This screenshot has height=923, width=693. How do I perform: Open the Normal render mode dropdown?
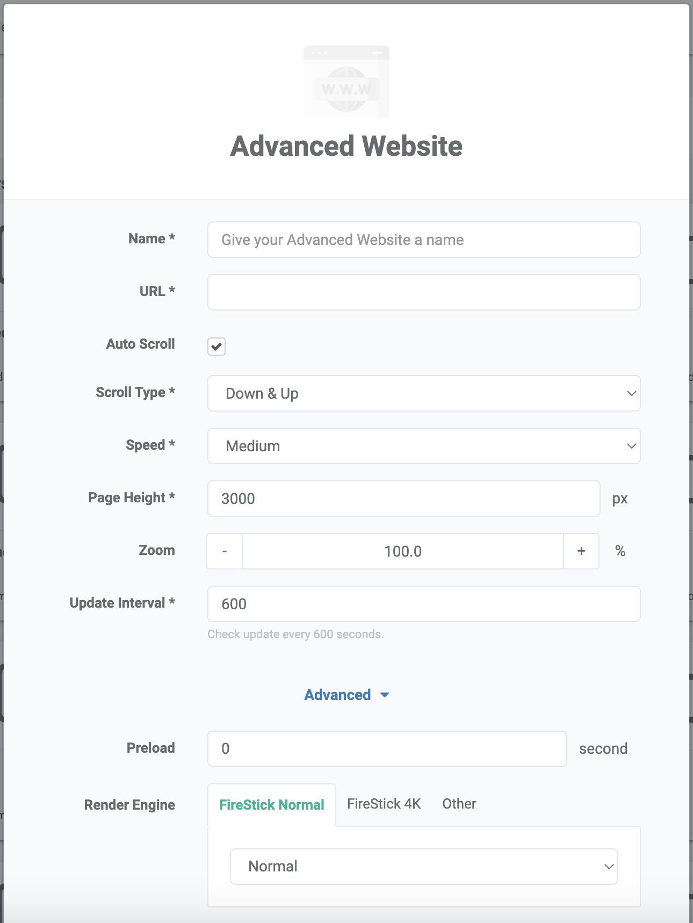pos(424,867)
